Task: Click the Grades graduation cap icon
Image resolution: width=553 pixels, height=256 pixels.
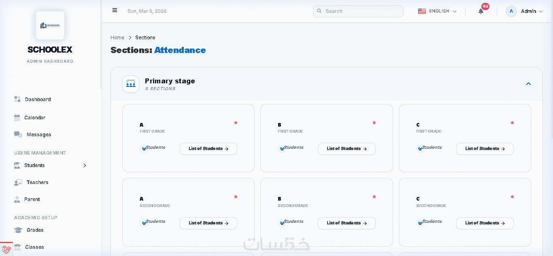Action: pyautogui.click(x=18, y=230)
